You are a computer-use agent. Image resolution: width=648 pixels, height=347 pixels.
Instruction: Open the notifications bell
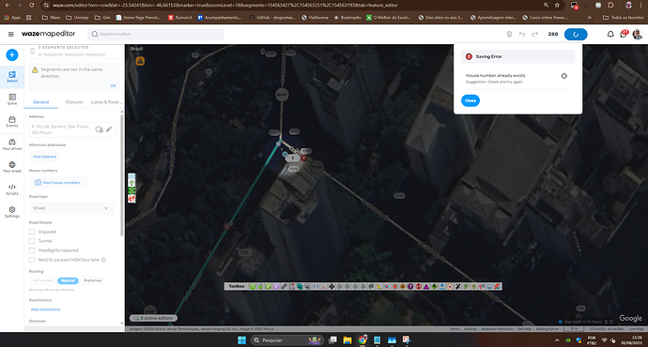[x=610, y=35]
